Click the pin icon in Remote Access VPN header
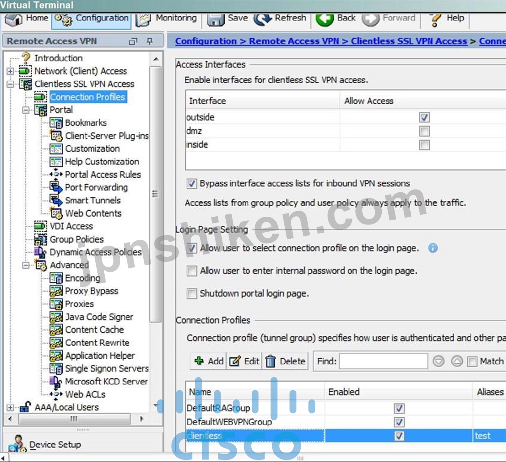Image resolution: width=506 pixels, height=462 pixels. pyautogui.click(x=150, y=41)
